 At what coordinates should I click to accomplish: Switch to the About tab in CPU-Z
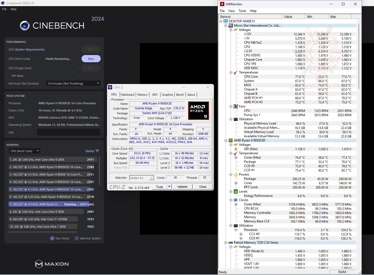pos(191,95)
